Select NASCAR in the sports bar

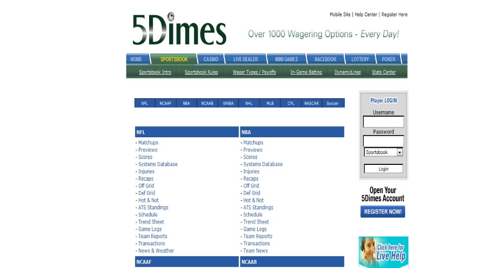(x=312, y=103)
